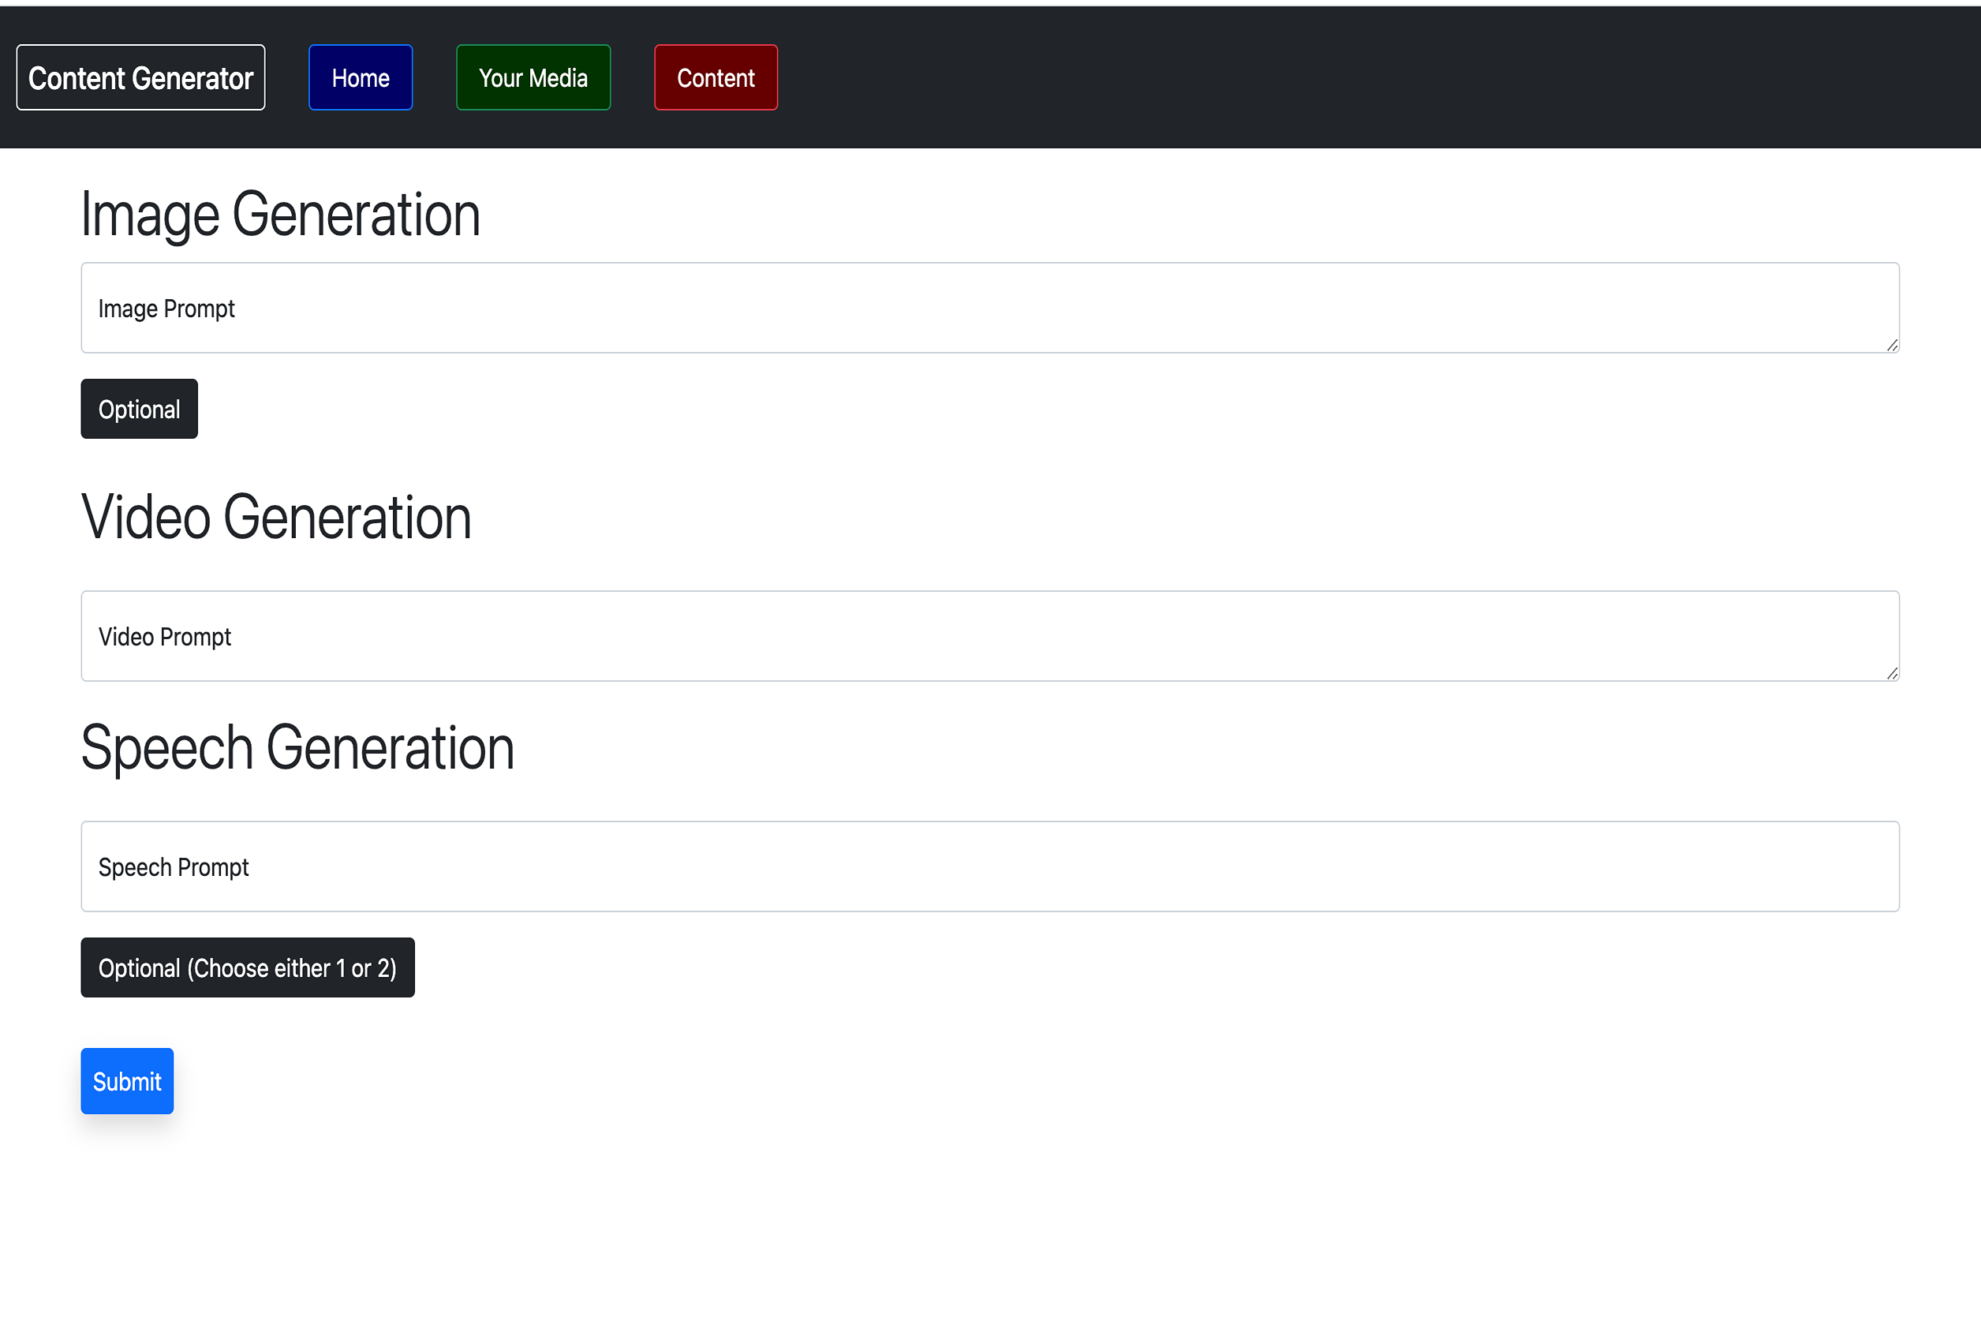Open the red Content nav button
This screenshot has height=1321, width=1981.
pyautogui.click(x=715, y=77)
